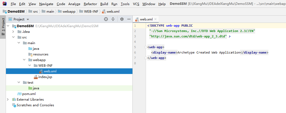Open the Analyze menu

[74, 4]
